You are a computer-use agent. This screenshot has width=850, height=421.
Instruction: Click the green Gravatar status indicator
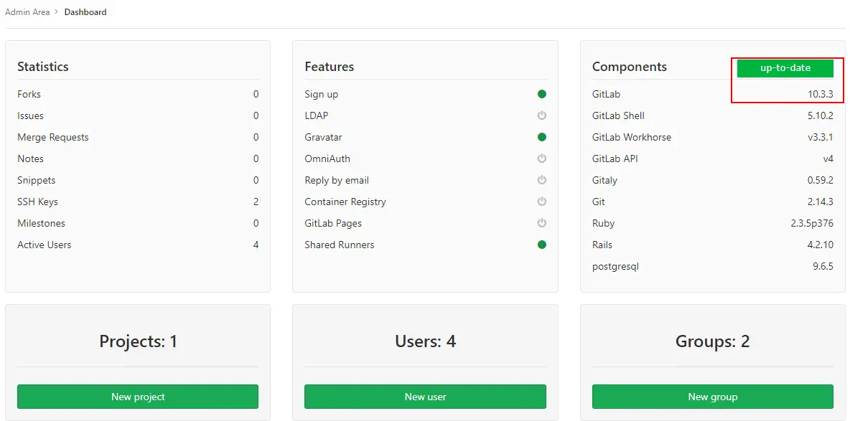tap(542, 137)
